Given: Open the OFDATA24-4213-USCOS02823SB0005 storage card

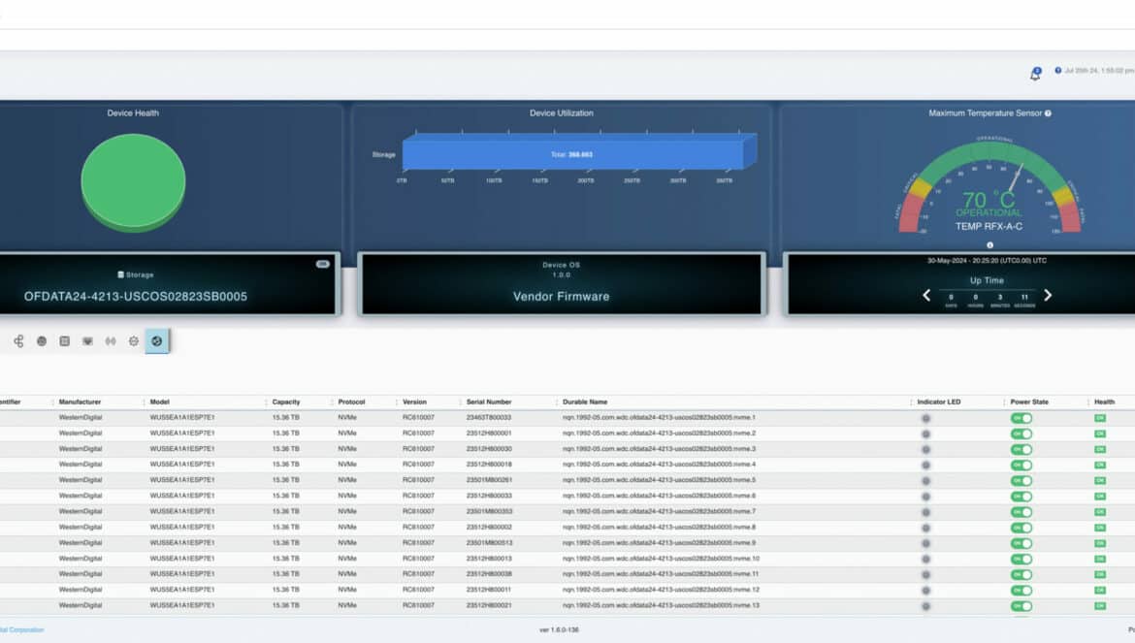Looking at the screenshot, I should tap(169, 283).
